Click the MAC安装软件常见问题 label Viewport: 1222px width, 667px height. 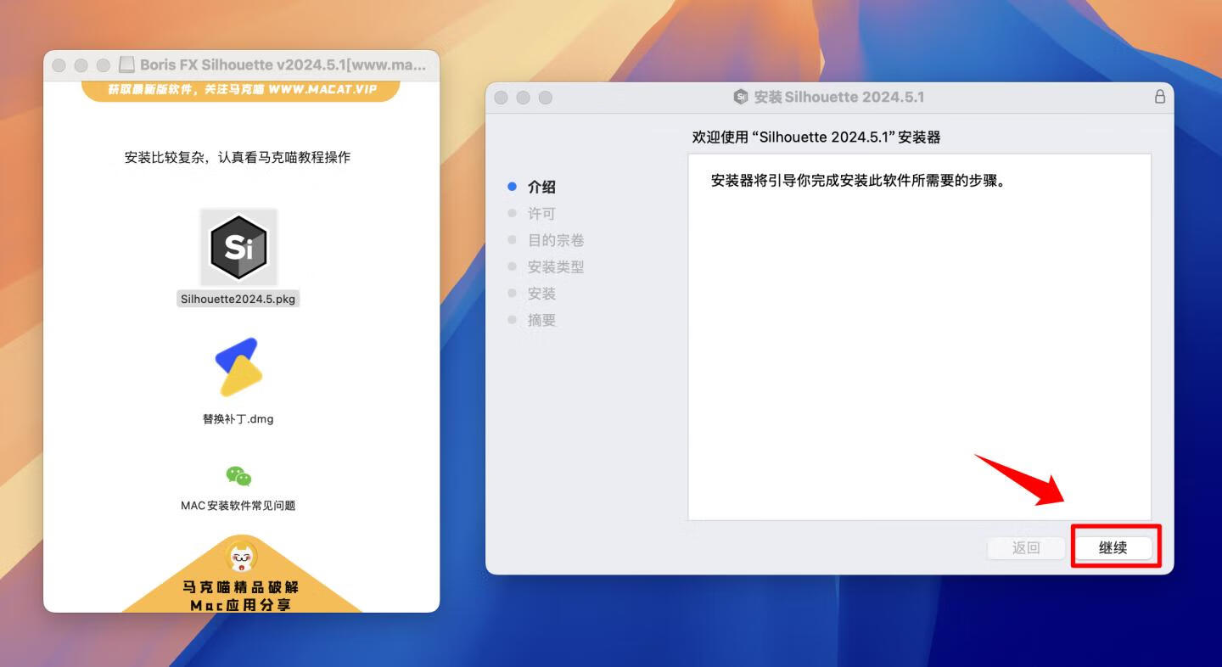pyautogui.click(x=238, y=505)
